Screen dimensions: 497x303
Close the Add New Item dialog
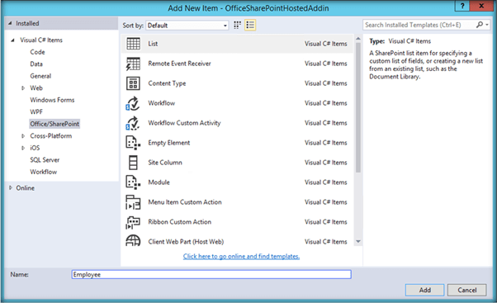coord(481,6)
